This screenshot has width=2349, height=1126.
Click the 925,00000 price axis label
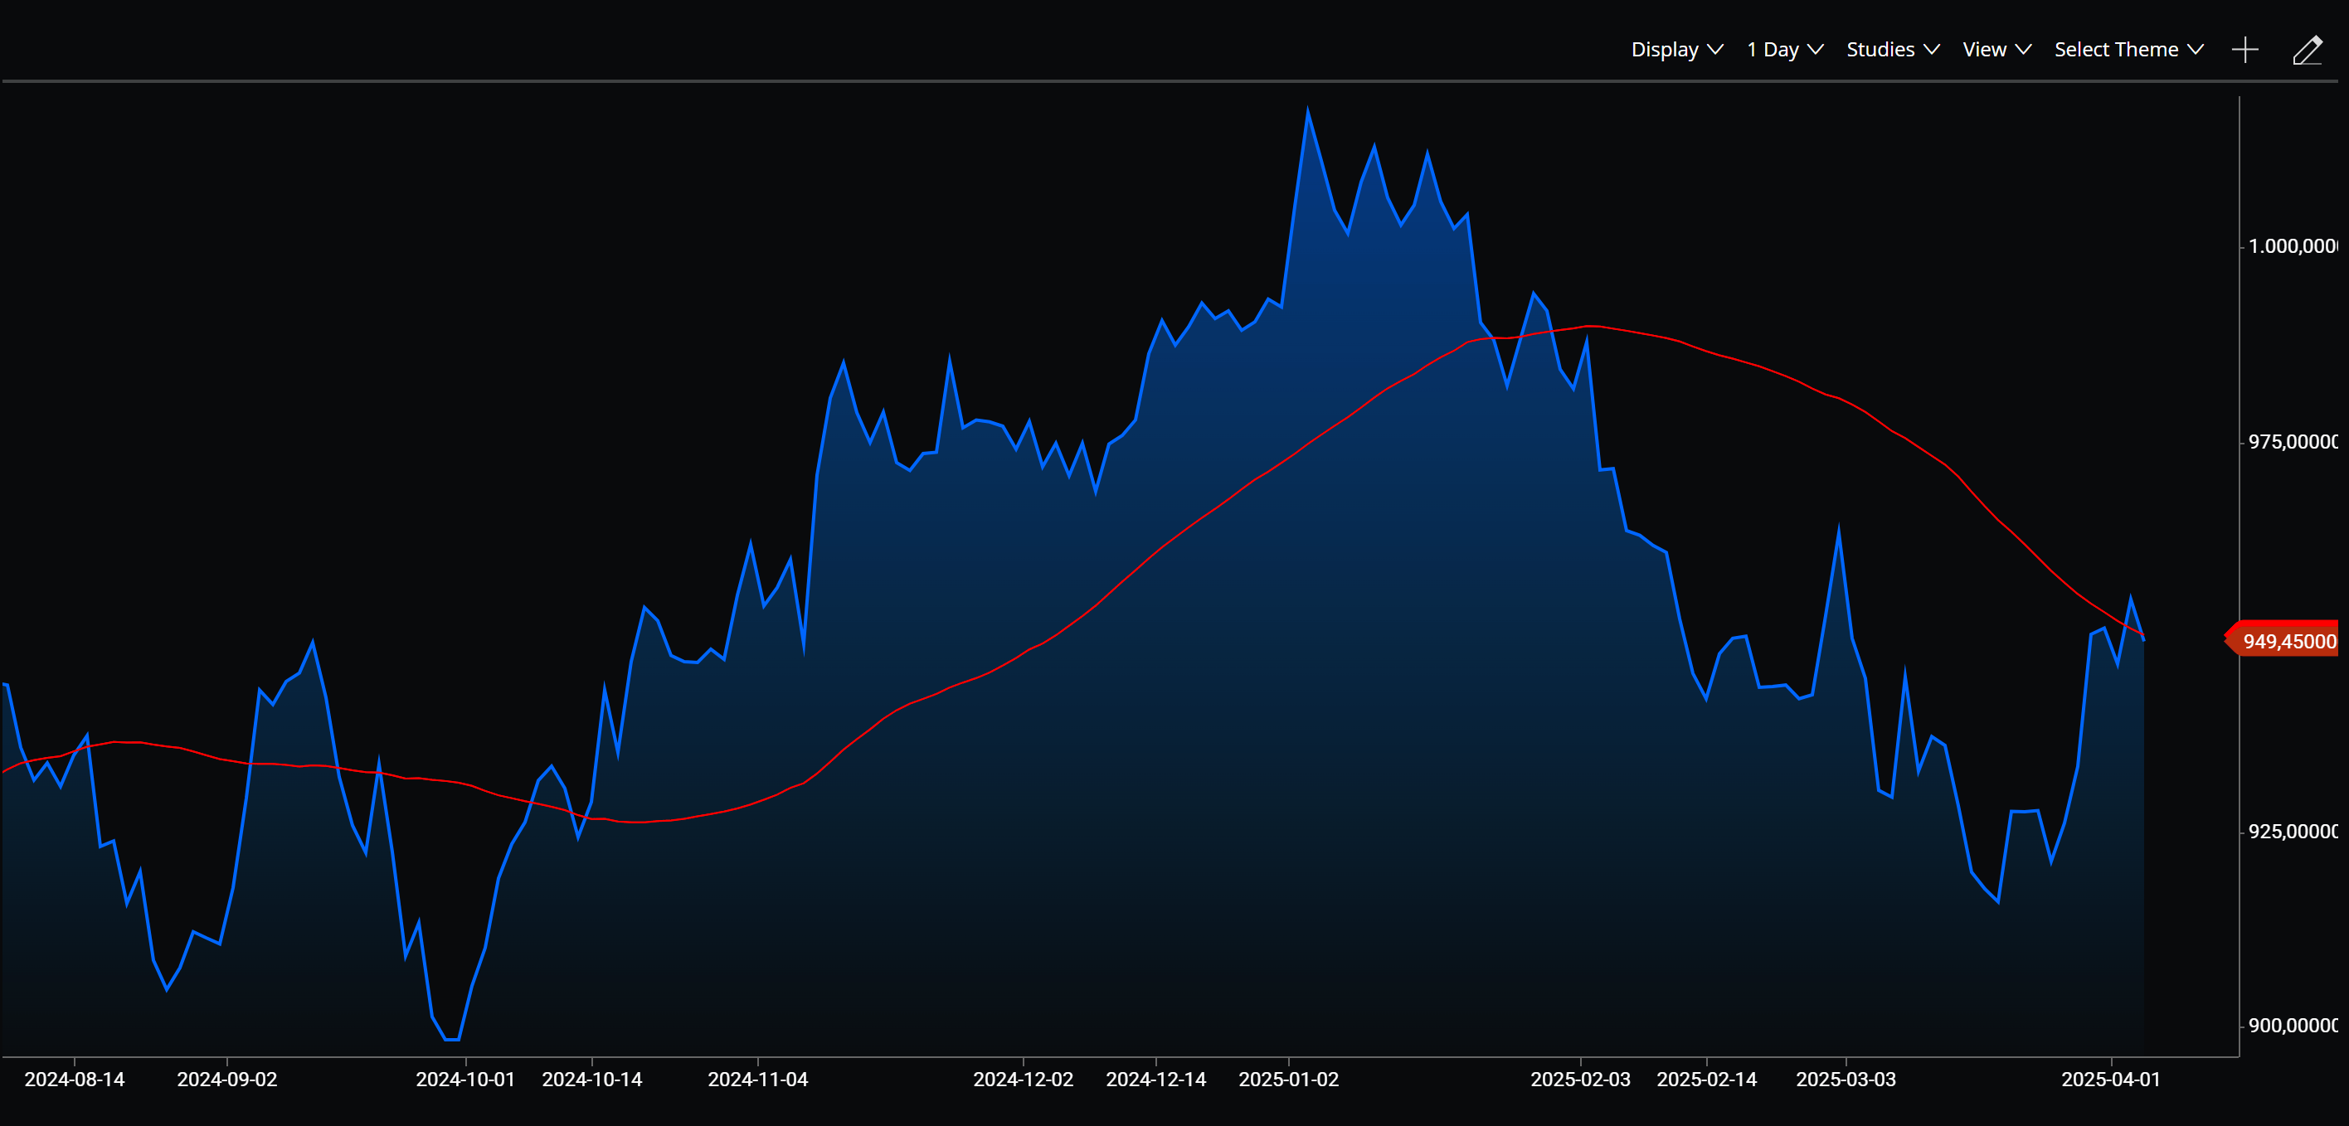(x=2293, y=832)
